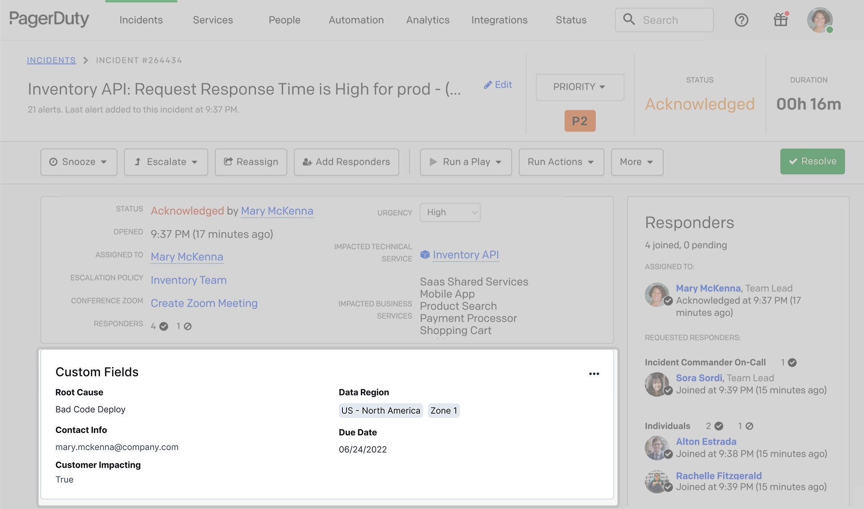Click Rachelle Fitzgerald's avatar
This screenshot has height=509, width=864.
point(657,482)
